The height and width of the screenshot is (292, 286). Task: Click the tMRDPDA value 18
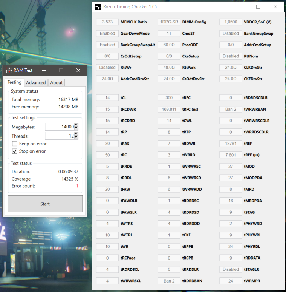(231, 201)
